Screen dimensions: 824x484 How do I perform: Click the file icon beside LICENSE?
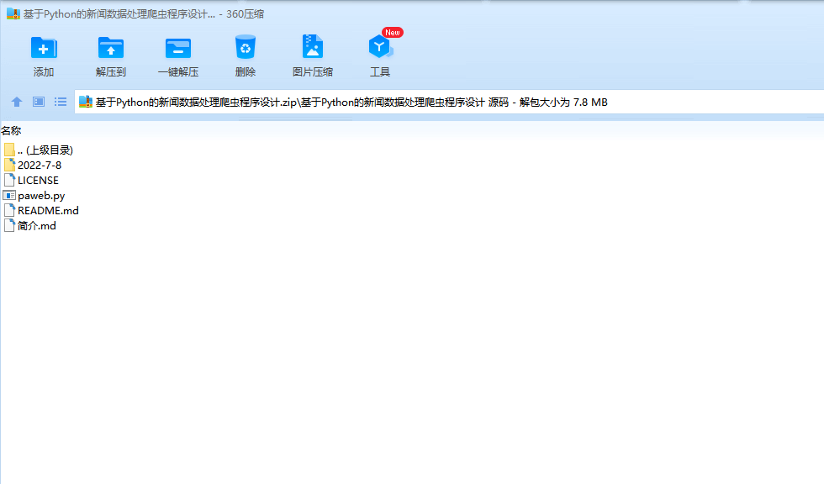click(x=9, y=181)
